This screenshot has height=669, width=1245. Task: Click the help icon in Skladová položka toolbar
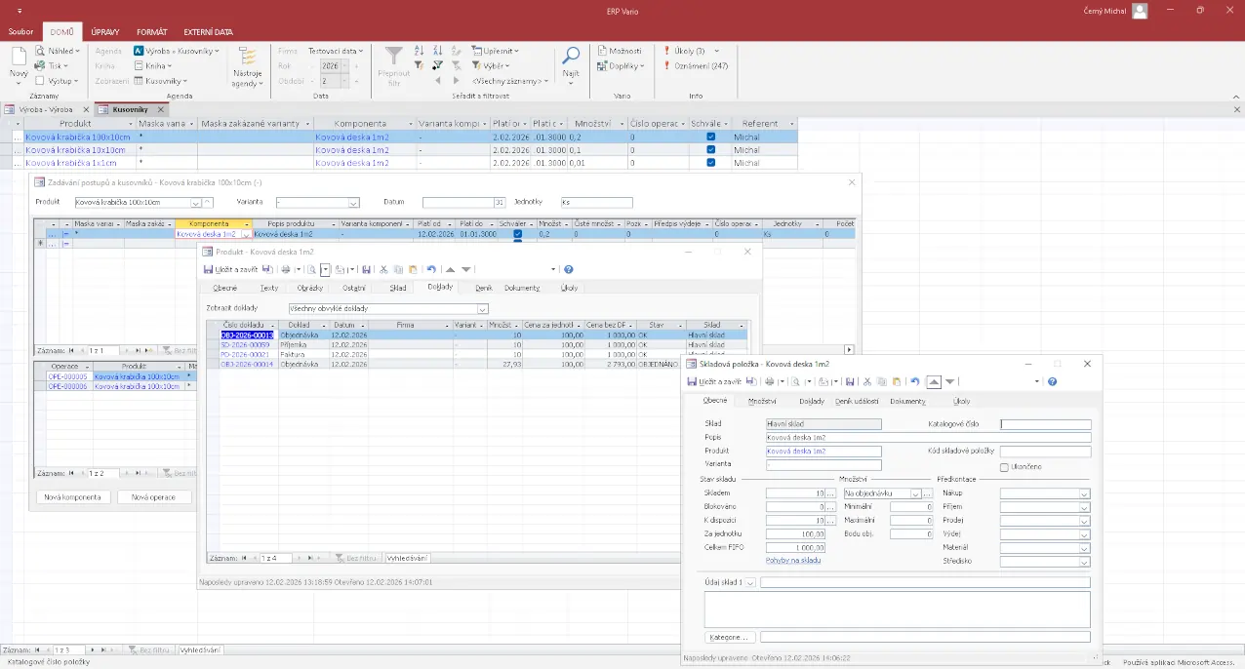(x=1052, y=381)
